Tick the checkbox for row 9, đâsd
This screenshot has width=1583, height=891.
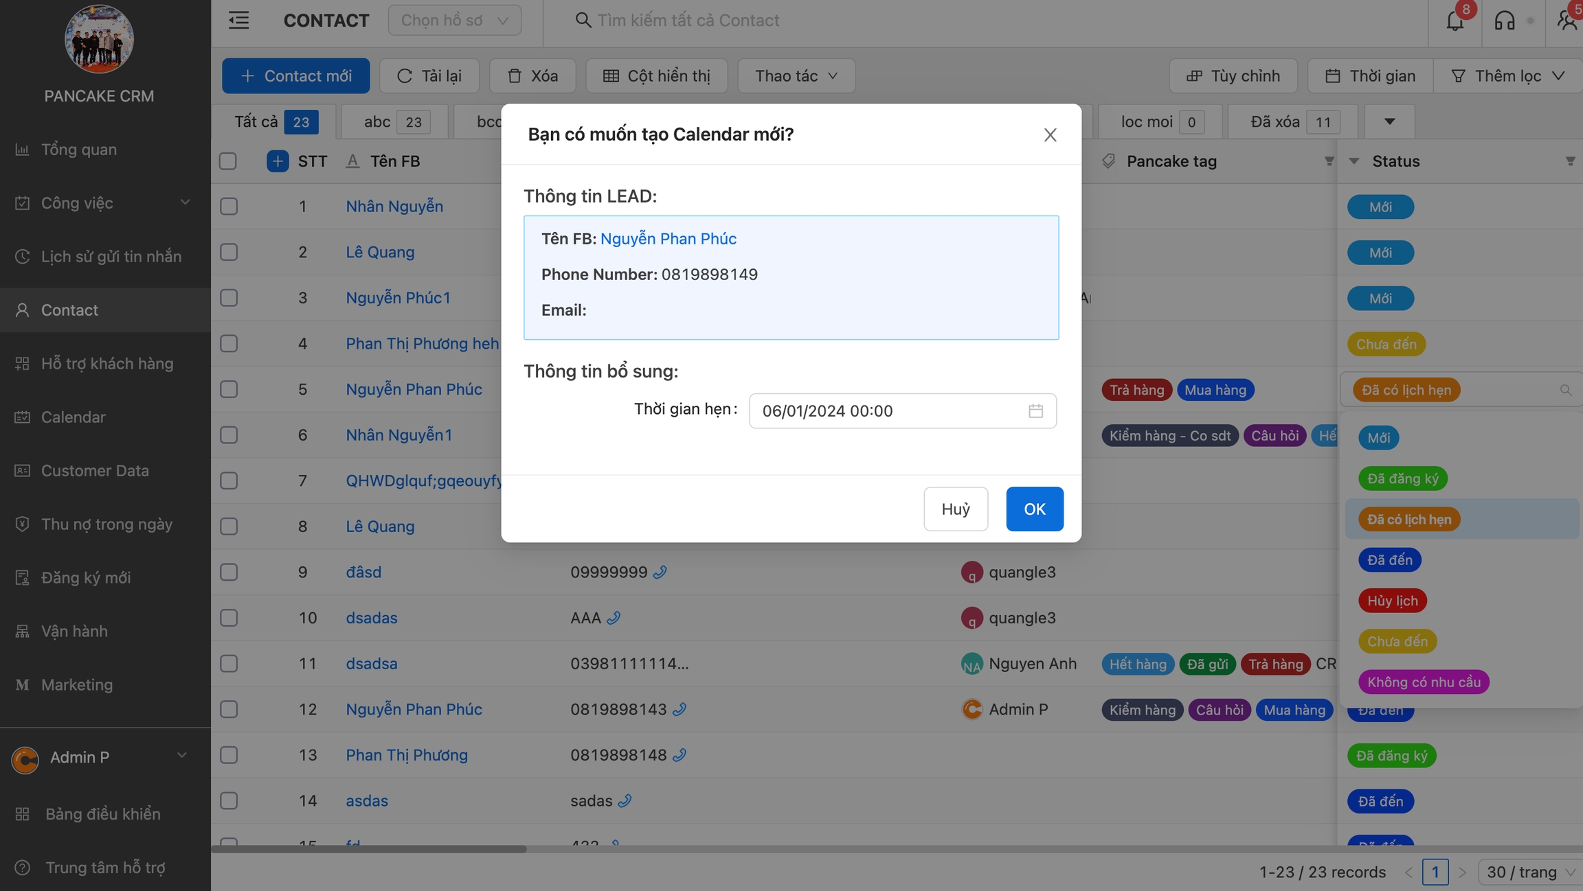click(x=229, y=572)
